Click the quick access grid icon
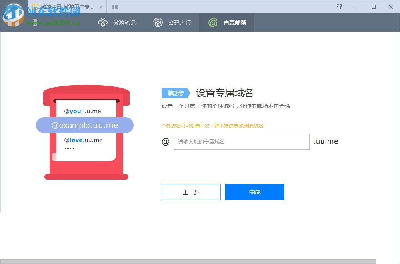The image size is (400, 264). coord(114,7)
